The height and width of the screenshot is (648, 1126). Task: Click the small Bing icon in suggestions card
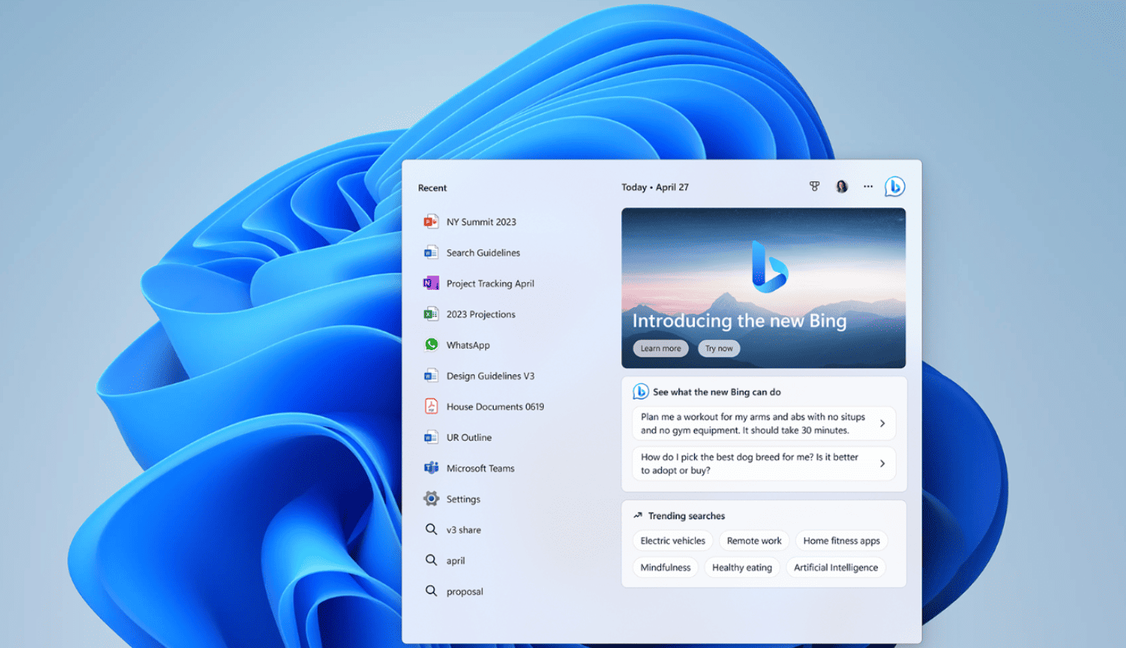640,392
